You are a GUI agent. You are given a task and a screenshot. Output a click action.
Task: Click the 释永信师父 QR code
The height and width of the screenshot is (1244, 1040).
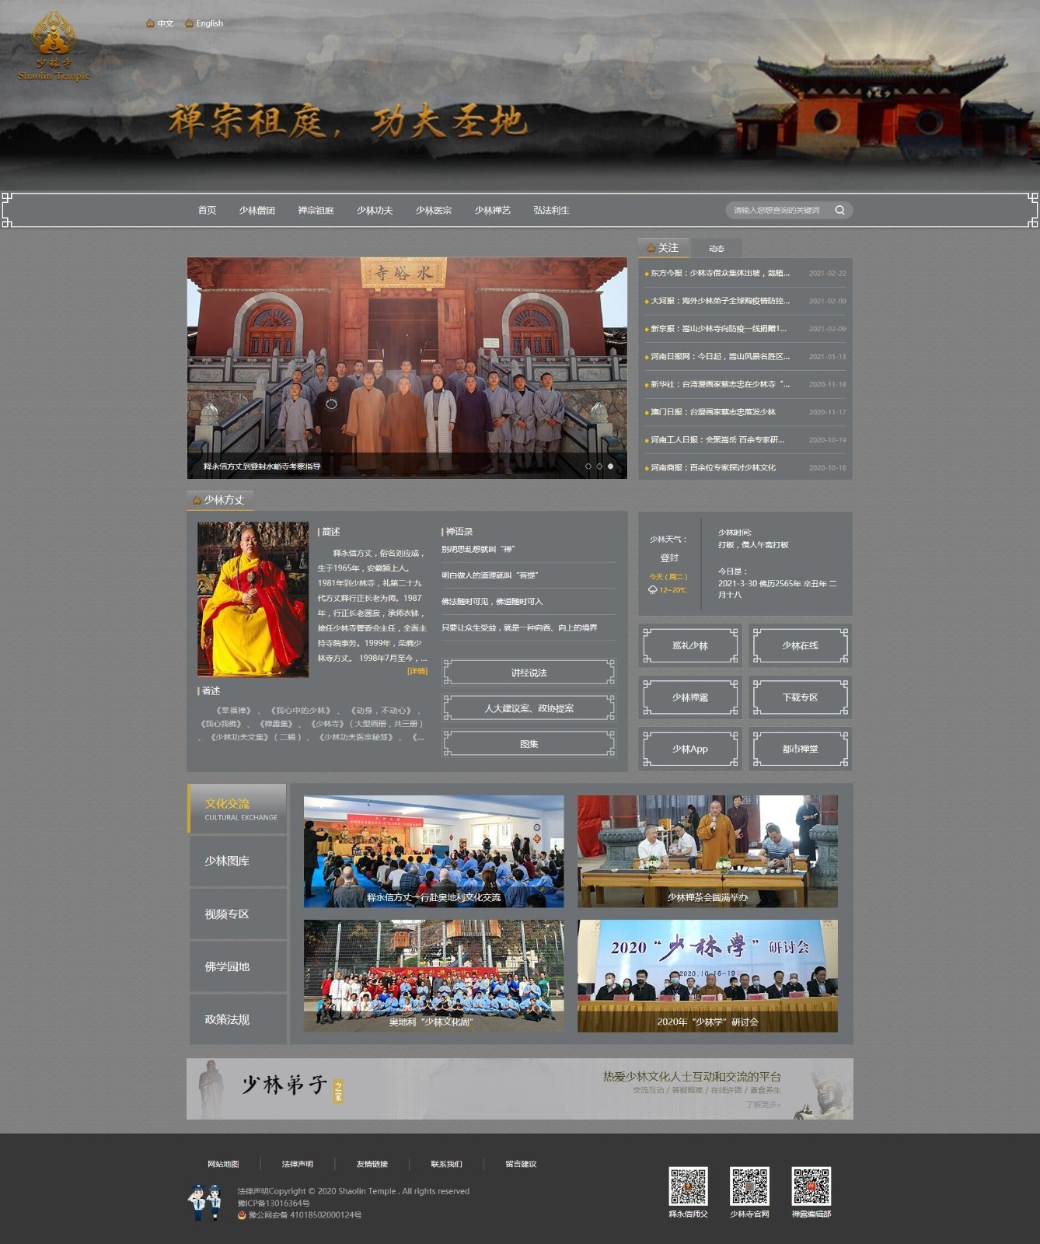[689, 1186]
